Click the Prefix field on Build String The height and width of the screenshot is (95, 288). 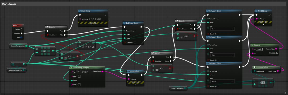pos(79,76)
